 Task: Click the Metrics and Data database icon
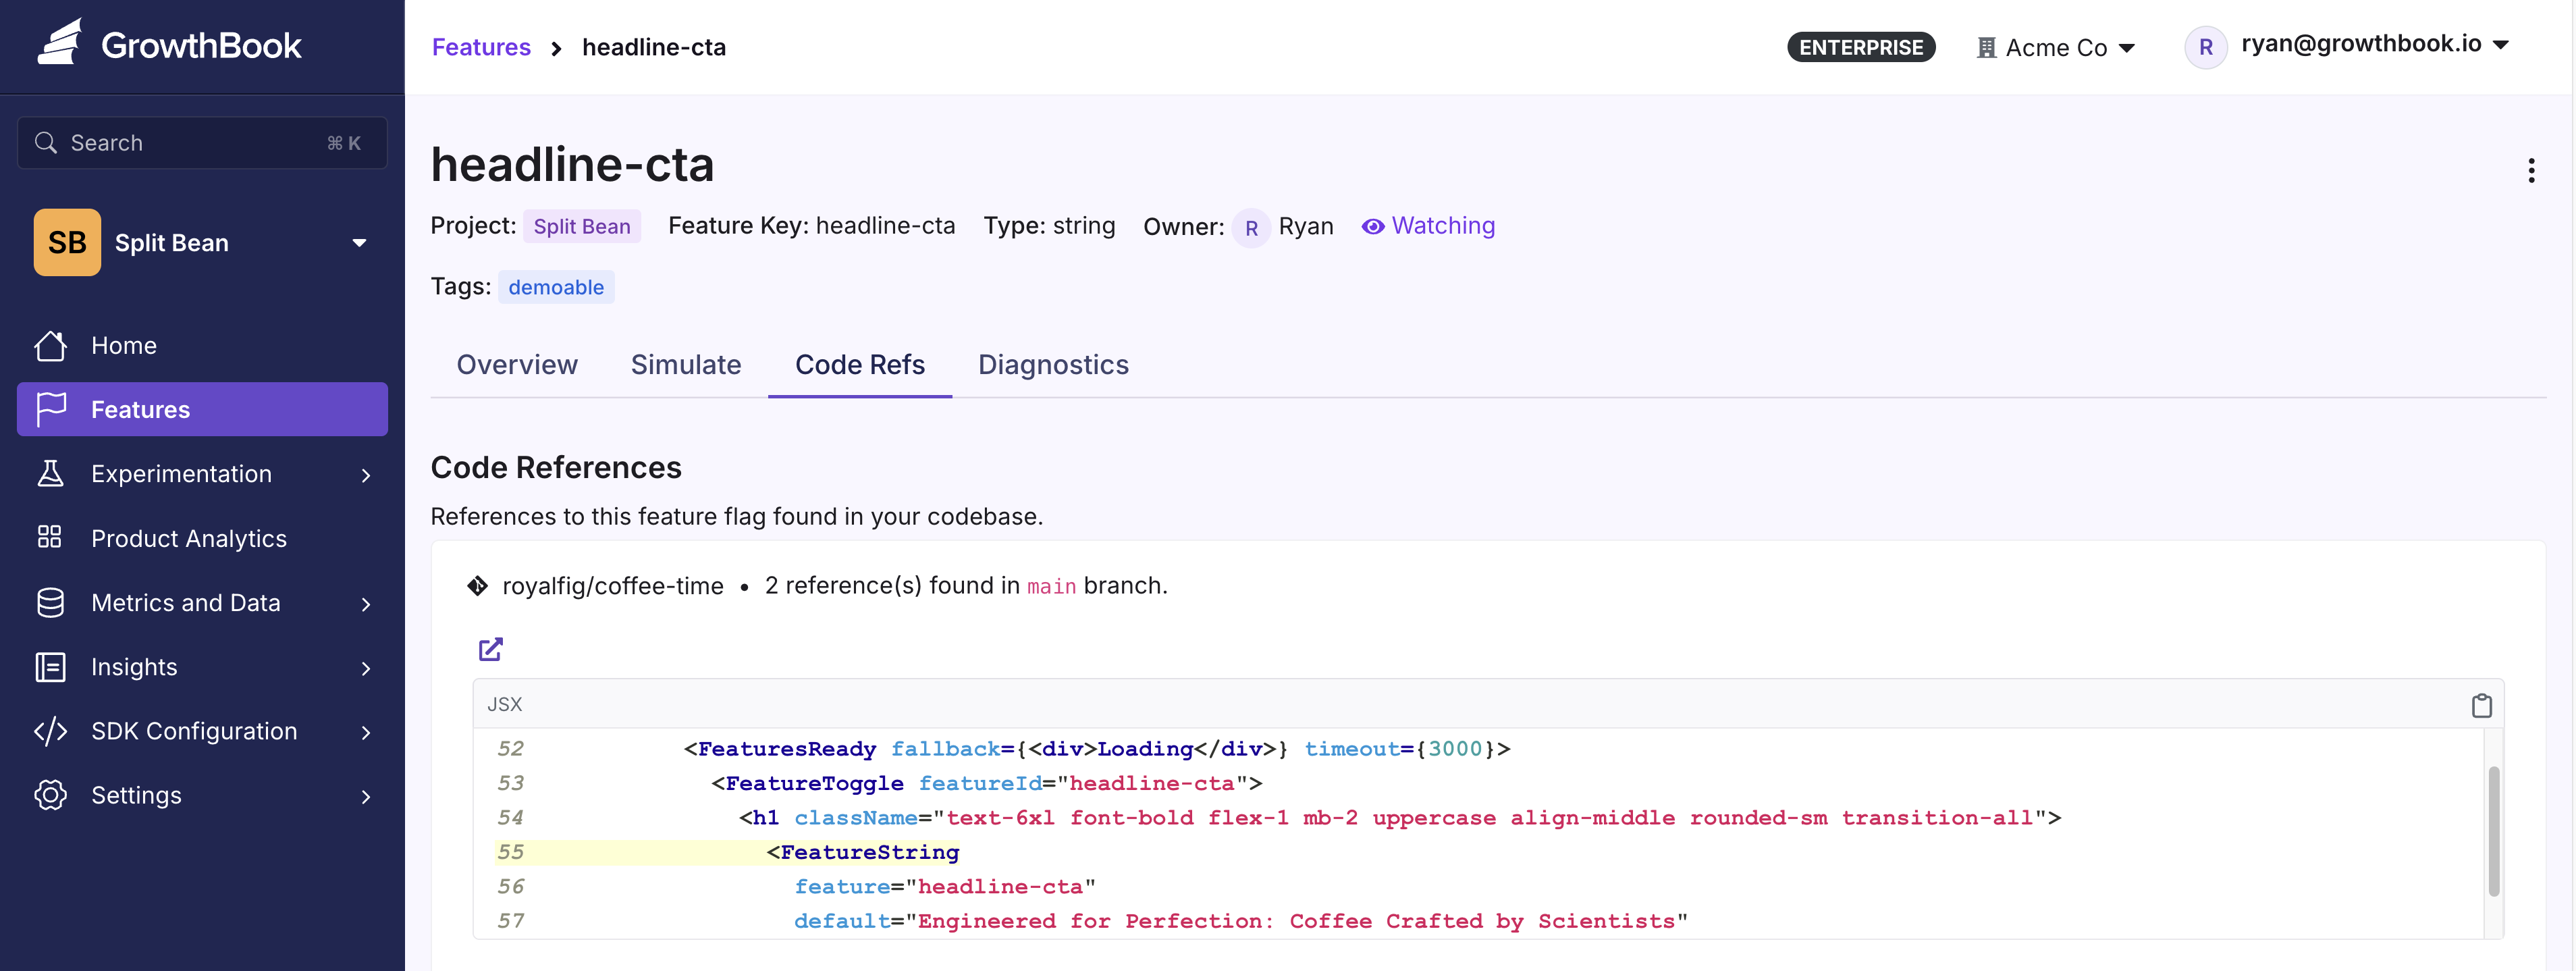click(50, 602)
